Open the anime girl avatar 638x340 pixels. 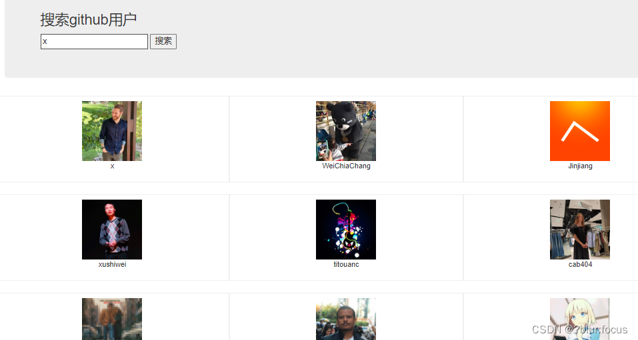point(580,319)
